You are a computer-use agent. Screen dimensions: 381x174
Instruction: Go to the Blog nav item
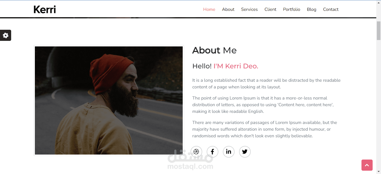coord(312,9)
